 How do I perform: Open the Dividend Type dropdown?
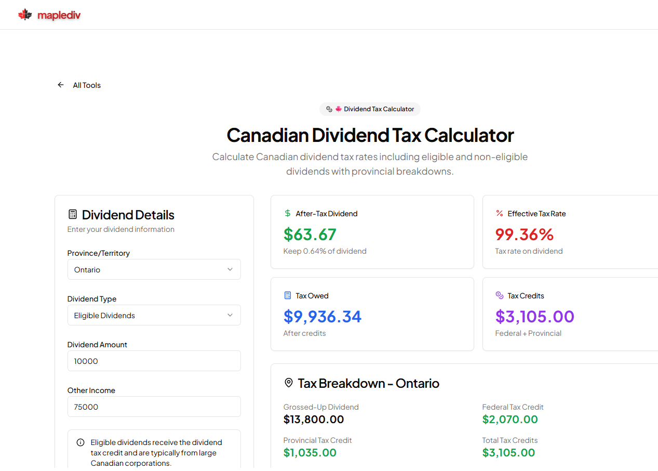[154, 315]
